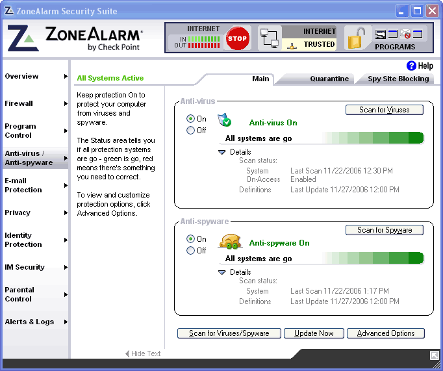Click the INTERNET zone label

click(x=319, y=31)
